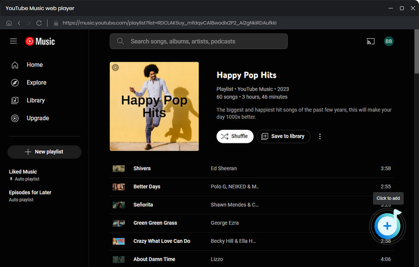Open Episodes for Later playlist

click(x=30, y=196)
